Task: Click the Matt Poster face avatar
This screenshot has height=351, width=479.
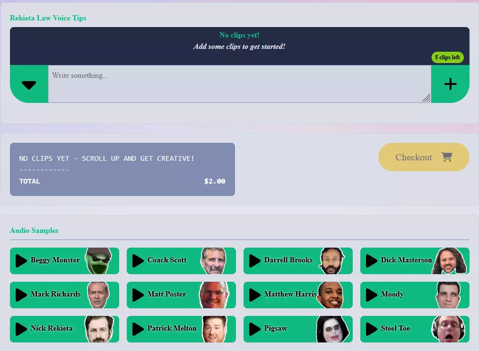Action: [214, 295]
